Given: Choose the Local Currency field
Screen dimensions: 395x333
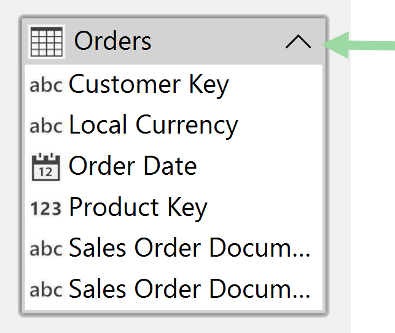Looking at the screenshot, I should 153,125.
